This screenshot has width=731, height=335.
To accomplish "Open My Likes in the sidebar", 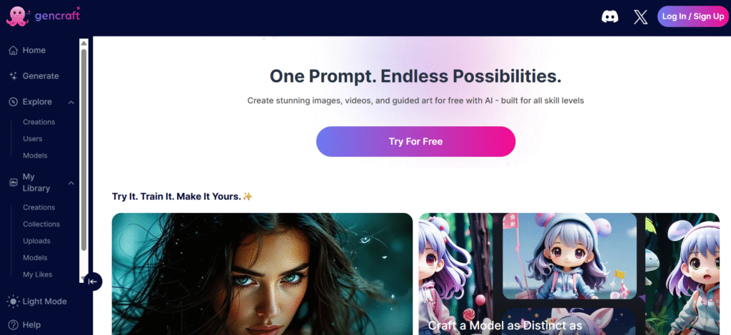I will click(38, 274).
